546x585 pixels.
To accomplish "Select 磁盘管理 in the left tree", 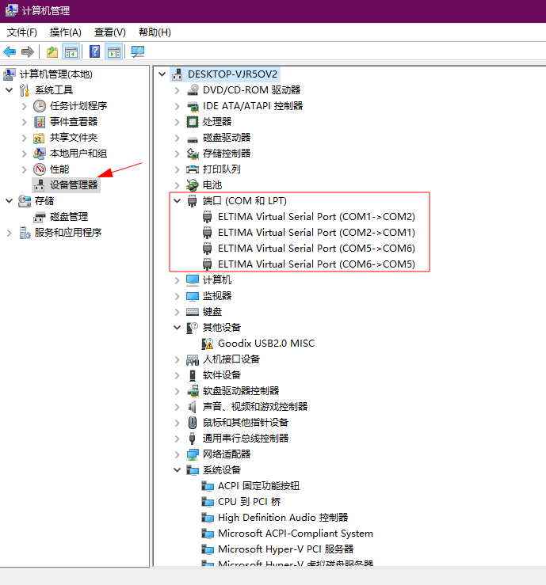I will pos(69,216).
